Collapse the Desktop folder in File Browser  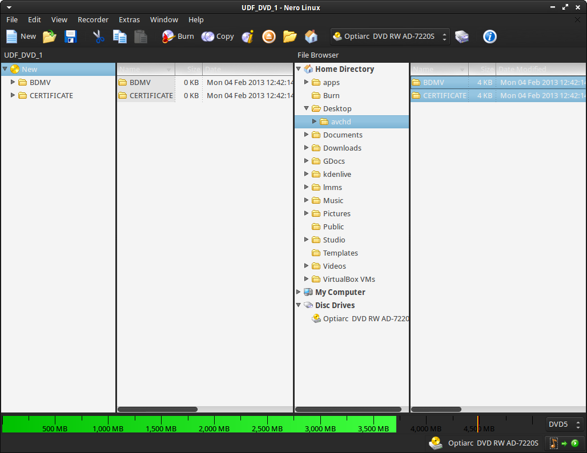[x=306, y=108]
